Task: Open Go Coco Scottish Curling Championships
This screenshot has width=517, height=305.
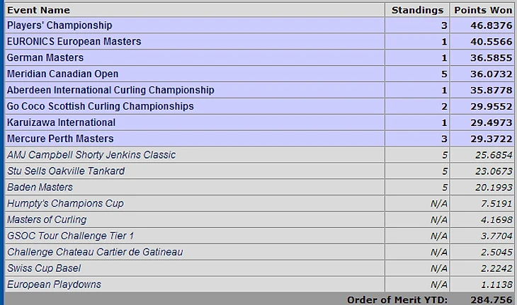Action: 101,106
